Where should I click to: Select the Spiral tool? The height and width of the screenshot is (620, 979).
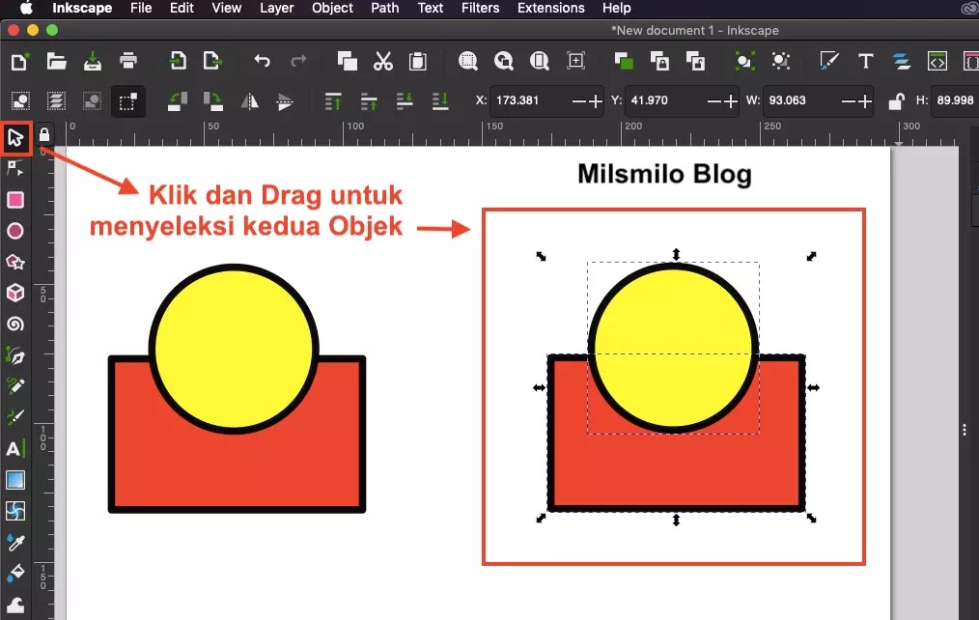[15, 324]
